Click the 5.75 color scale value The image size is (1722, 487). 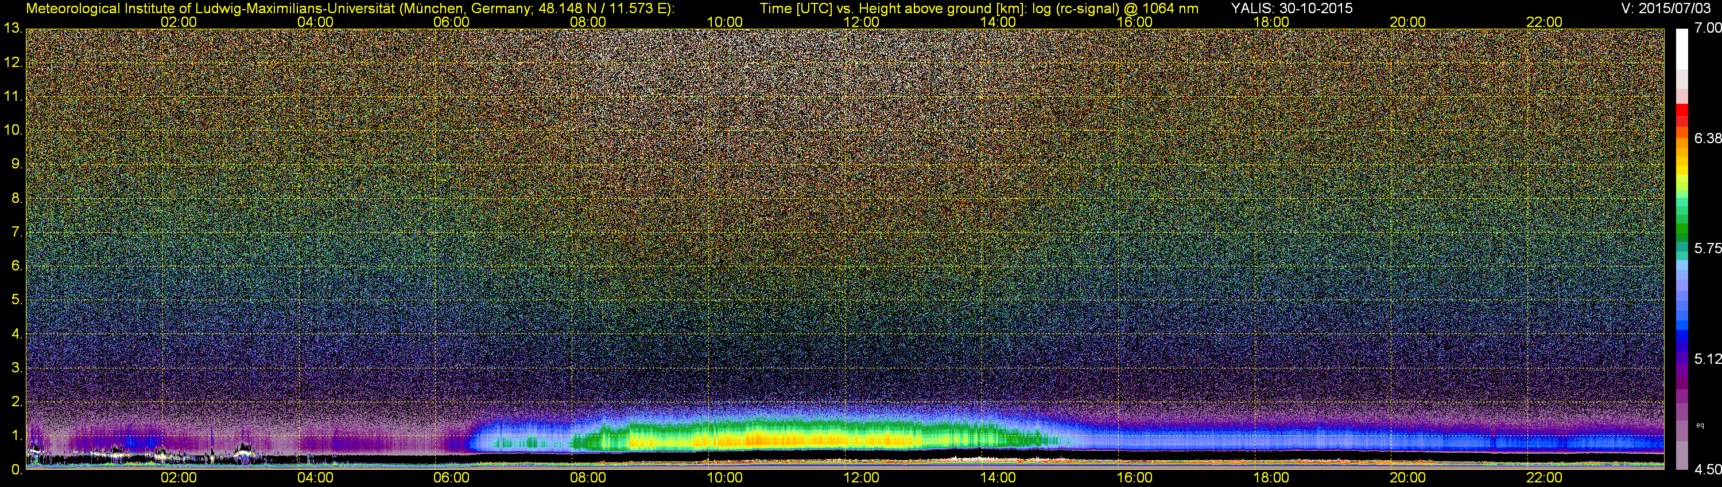coord(1707,248)
